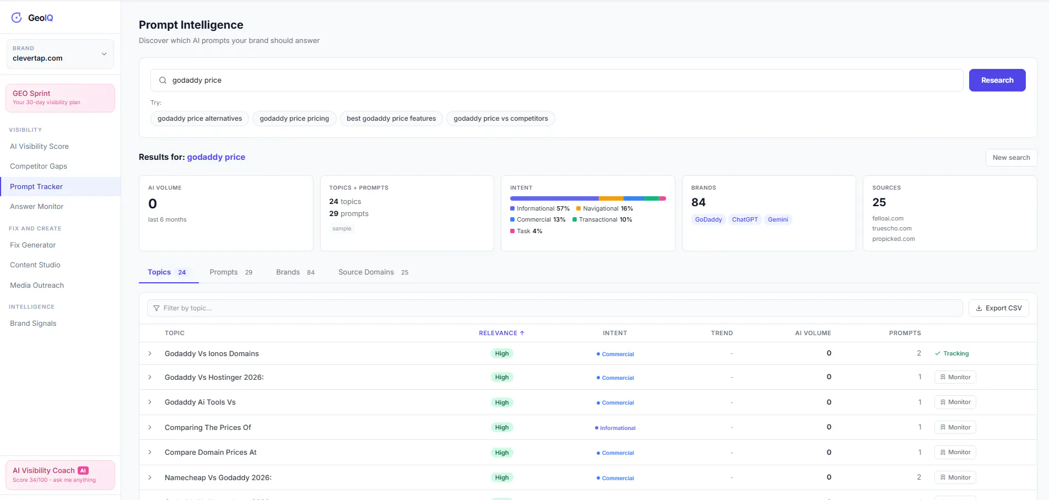Click the Export CSV download icon

(x=979, y=308)
